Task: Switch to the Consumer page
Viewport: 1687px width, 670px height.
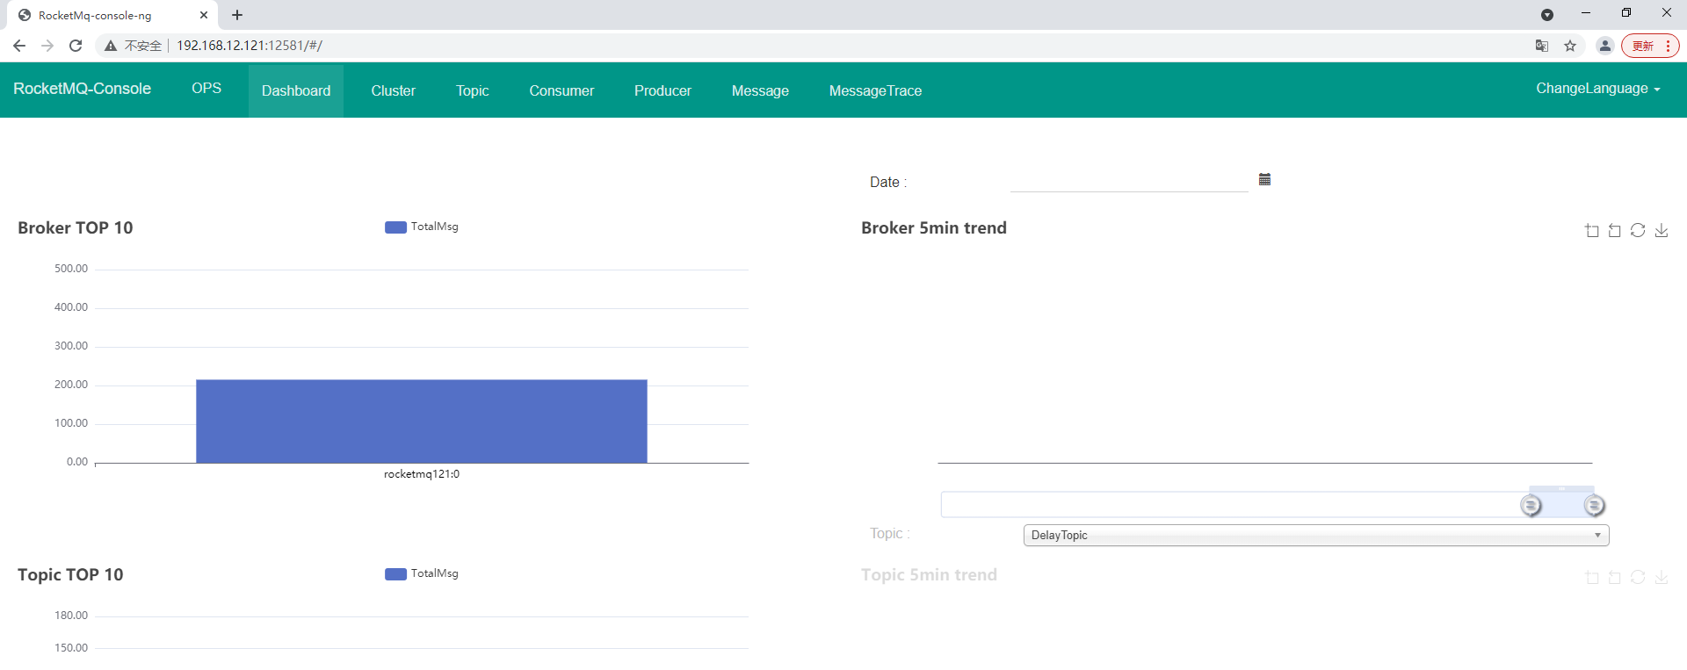Action: click(561, 90)
